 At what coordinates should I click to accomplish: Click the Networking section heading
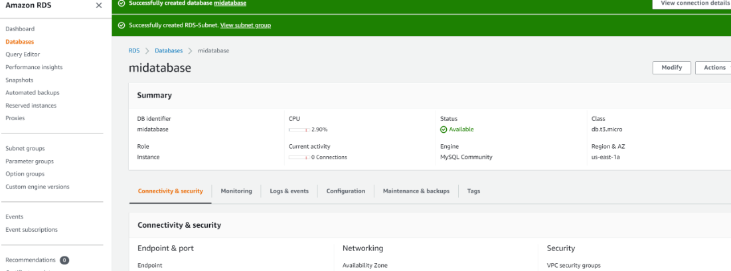pos(363,248)
